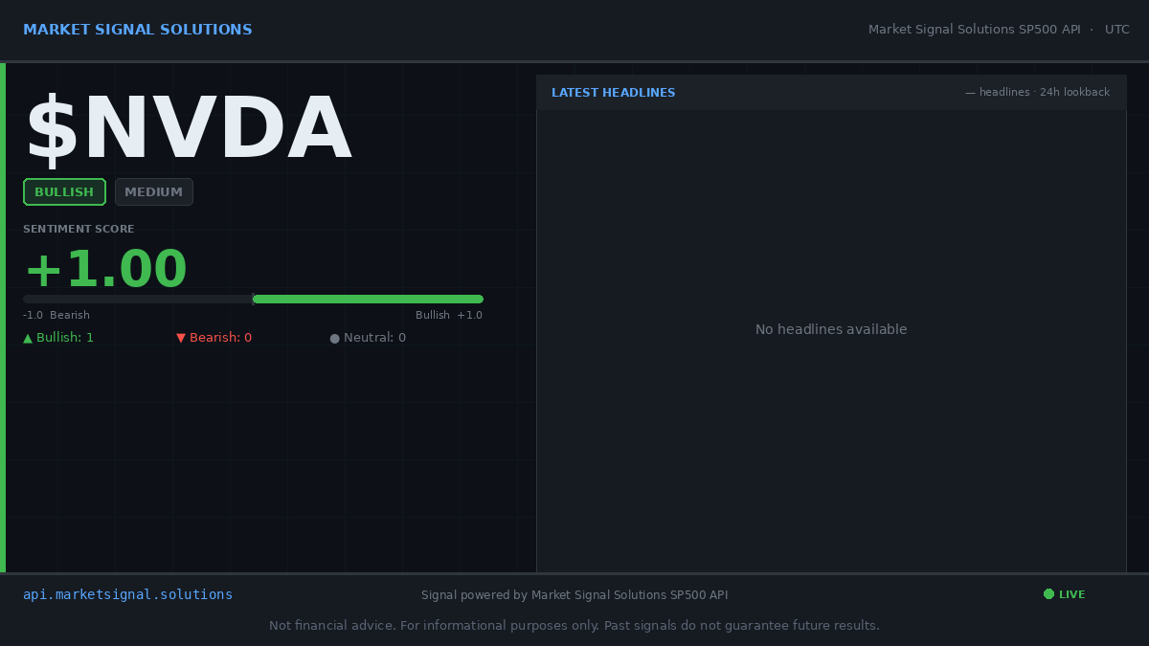Image resolution: width=1149 pixels, height=646 pixels.
Task: Click the BULLISH signal badge
Action: tap(64, 191)
